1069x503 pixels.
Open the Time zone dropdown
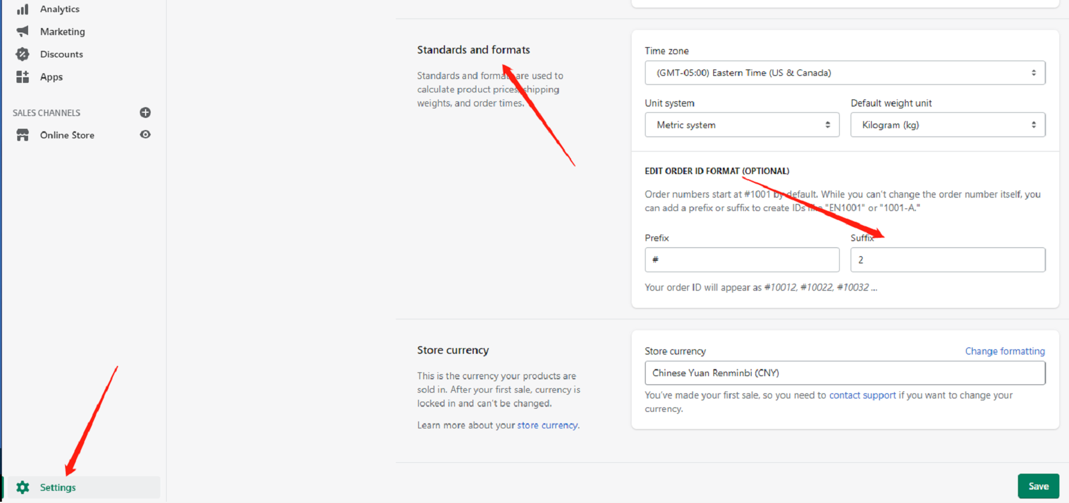coord(844,73)
